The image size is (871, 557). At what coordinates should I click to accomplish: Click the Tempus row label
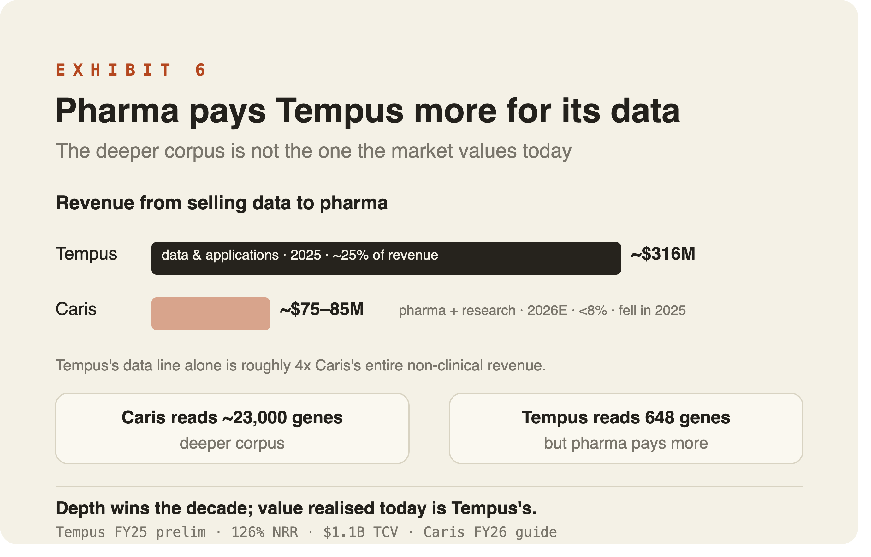tap(86, 254)
